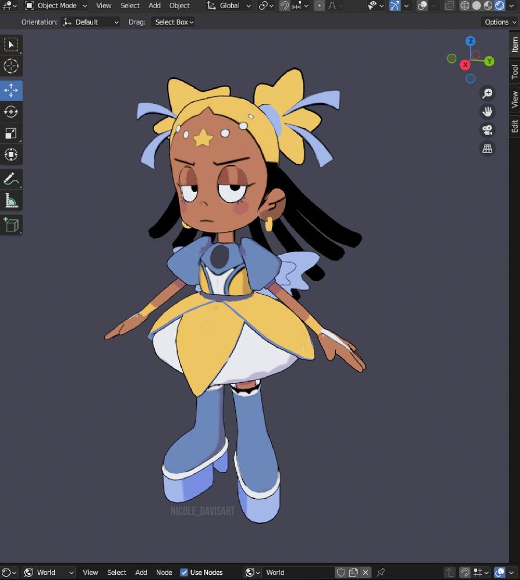Select the Transform tool

tap(11, 154)
